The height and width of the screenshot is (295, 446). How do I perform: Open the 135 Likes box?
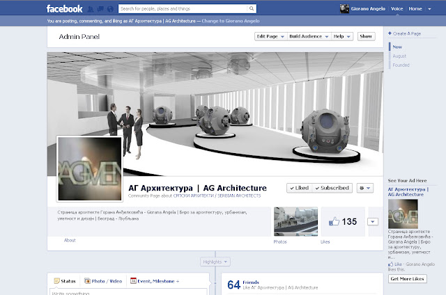(343, 221)
